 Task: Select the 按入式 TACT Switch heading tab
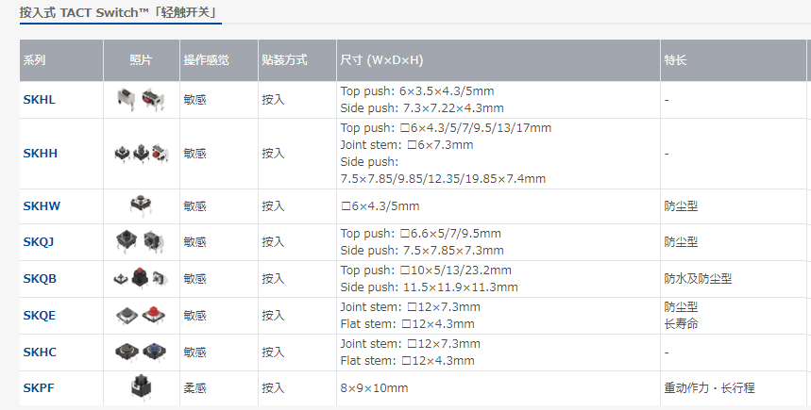click(119, 12)
